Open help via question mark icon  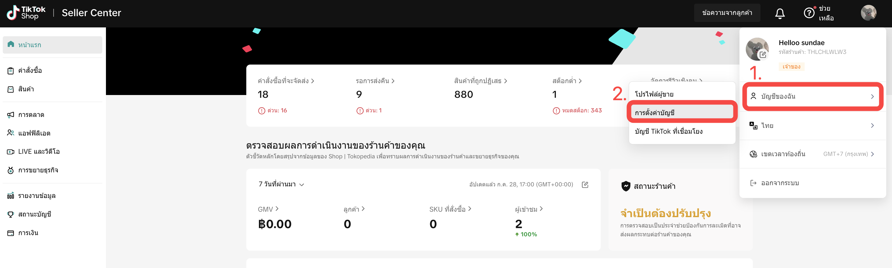pos(809,13)
